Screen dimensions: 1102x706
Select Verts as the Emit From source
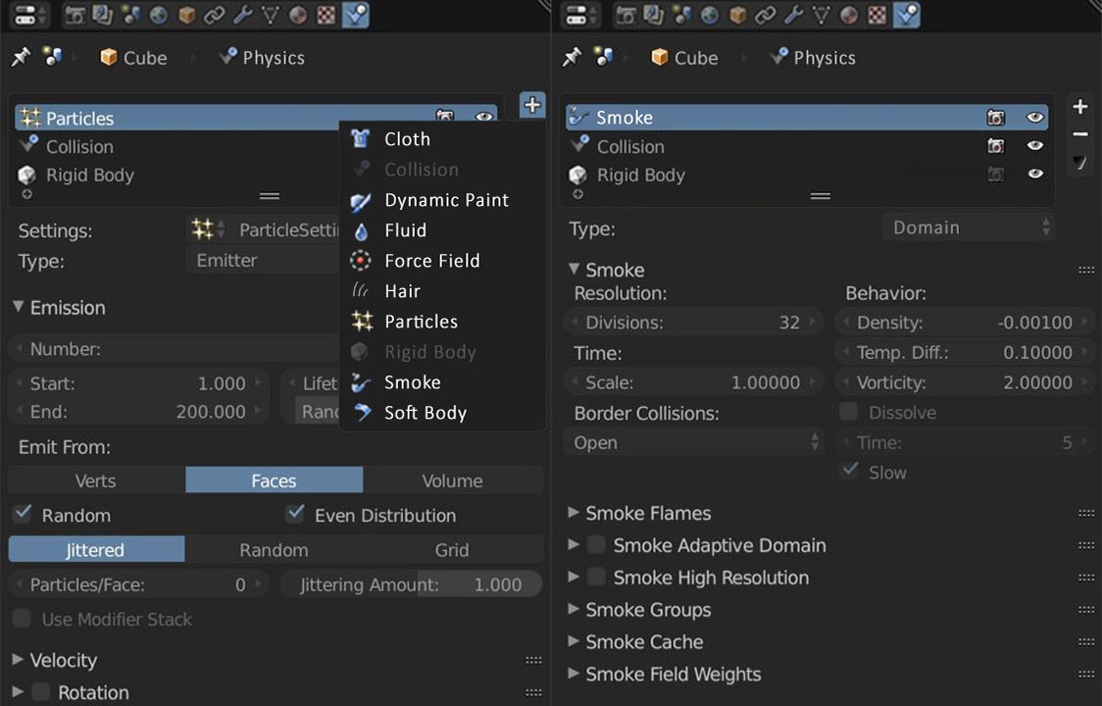coord(97,480)
